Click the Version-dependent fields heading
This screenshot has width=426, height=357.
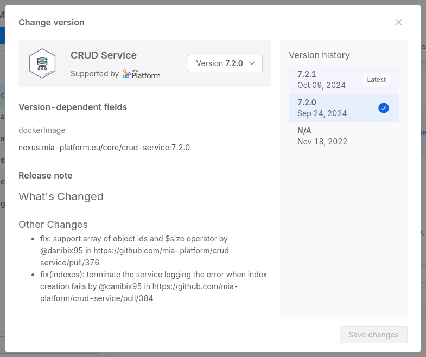point(73,107)
